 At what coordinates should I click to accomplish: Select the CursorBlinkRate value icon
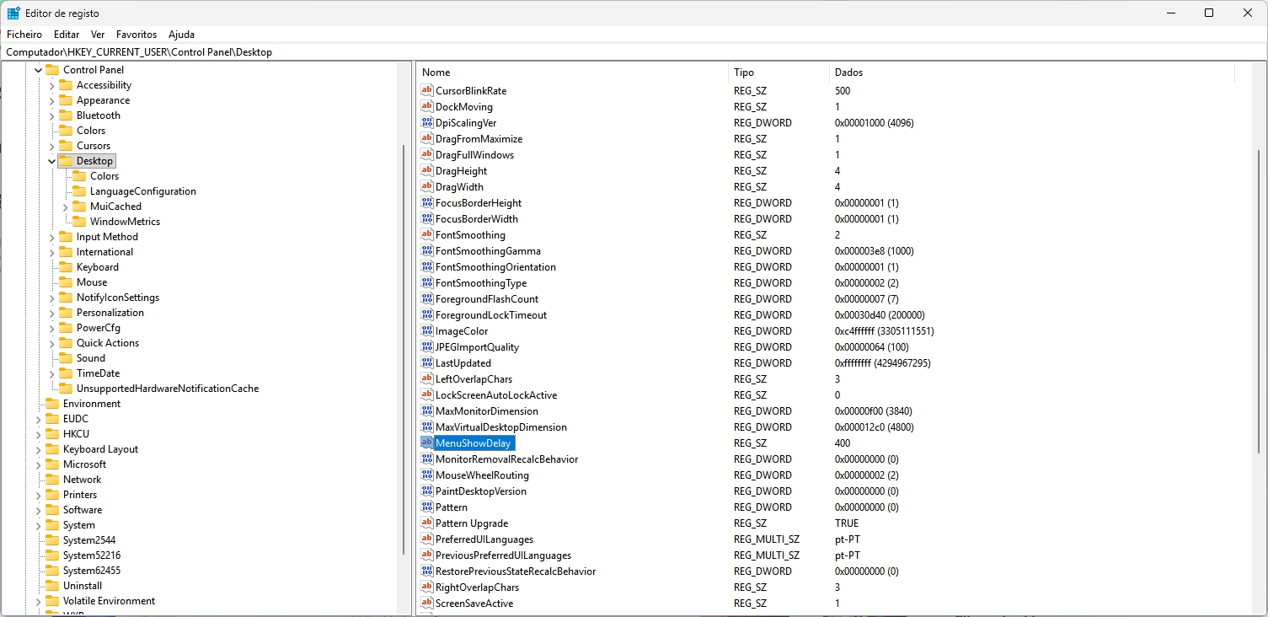tap(427, 90)
